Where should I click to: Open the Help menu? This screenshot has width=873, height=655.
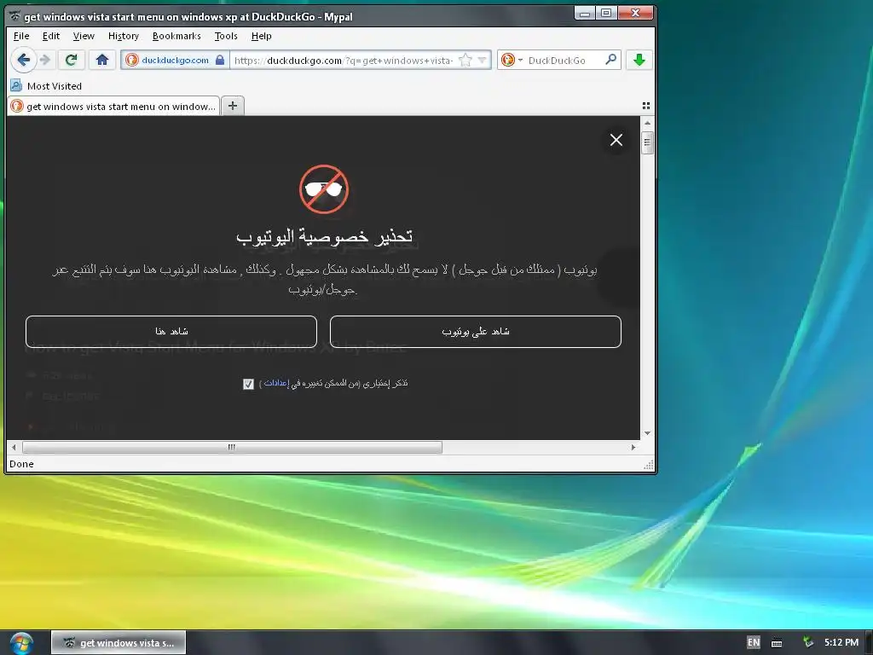[x=261, y=36]
